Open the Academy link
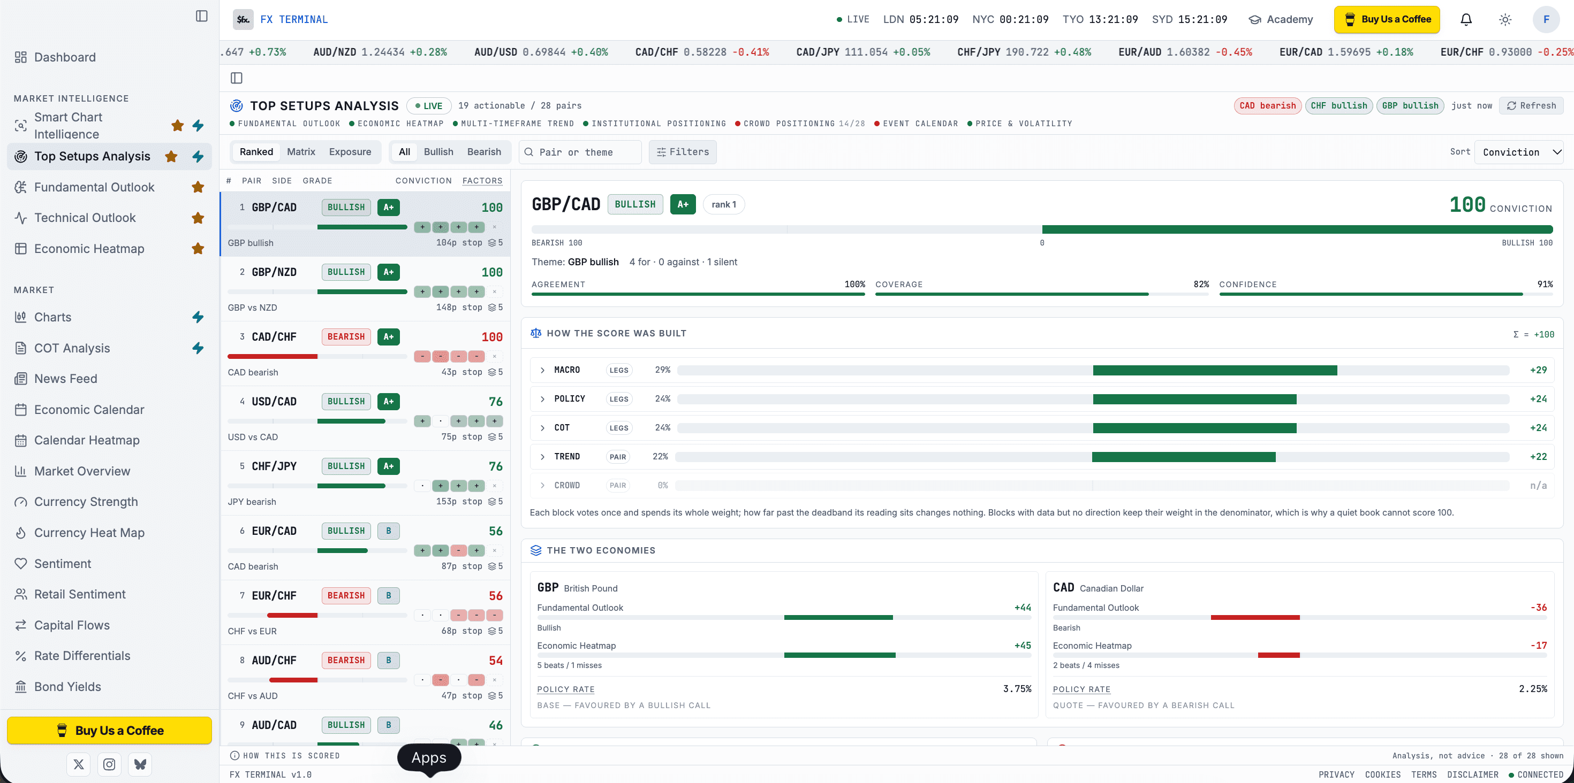Screen dimensions: 1574x783 1281,20
